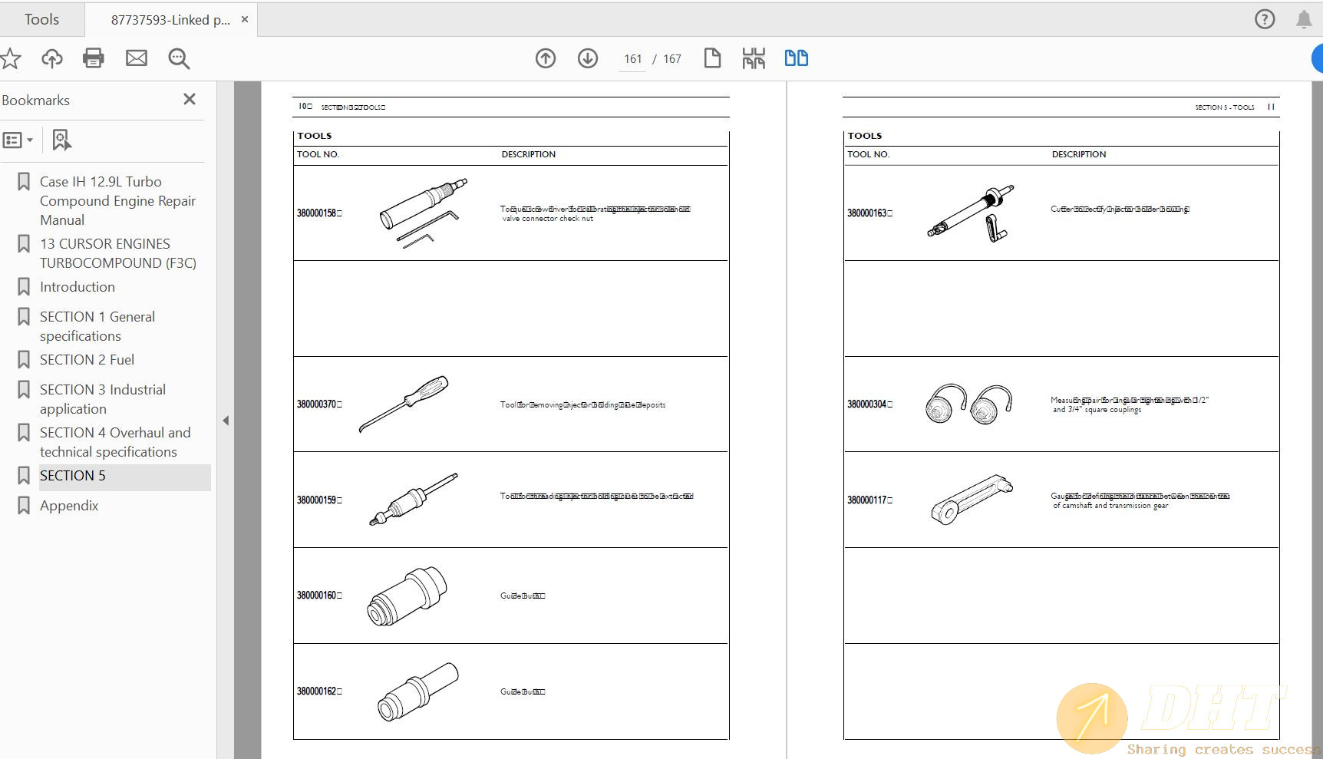Close the Bookmarks panel

(x=190, y=100)
